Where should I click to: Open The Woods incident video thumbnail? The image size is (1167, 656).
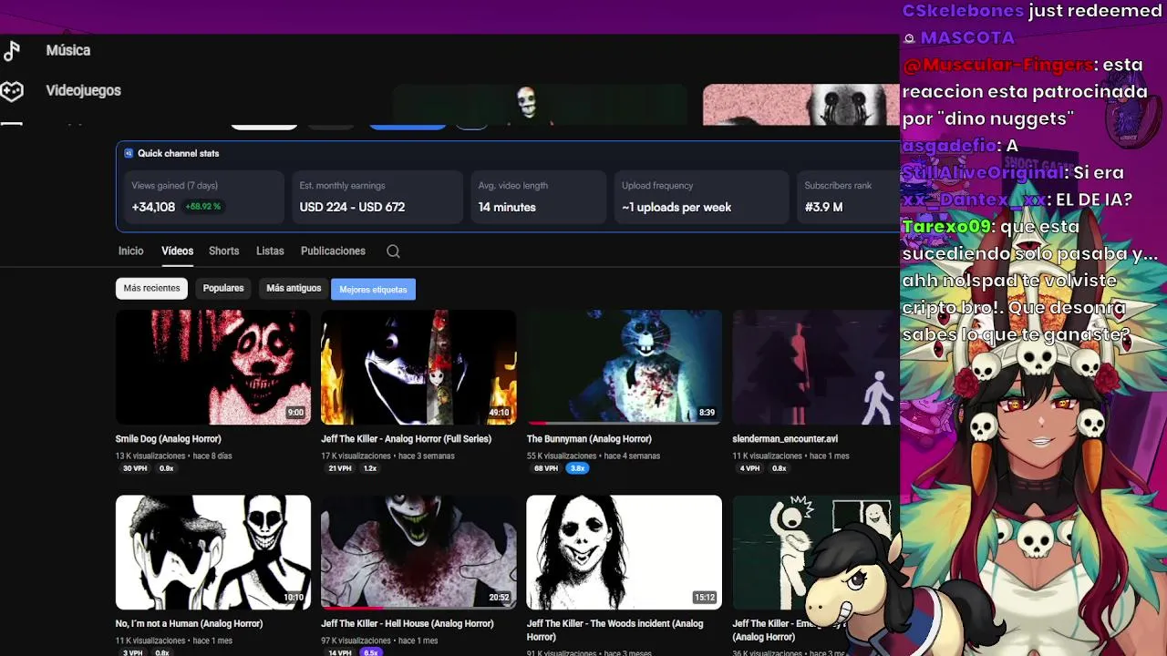click(x=624, y=552)
